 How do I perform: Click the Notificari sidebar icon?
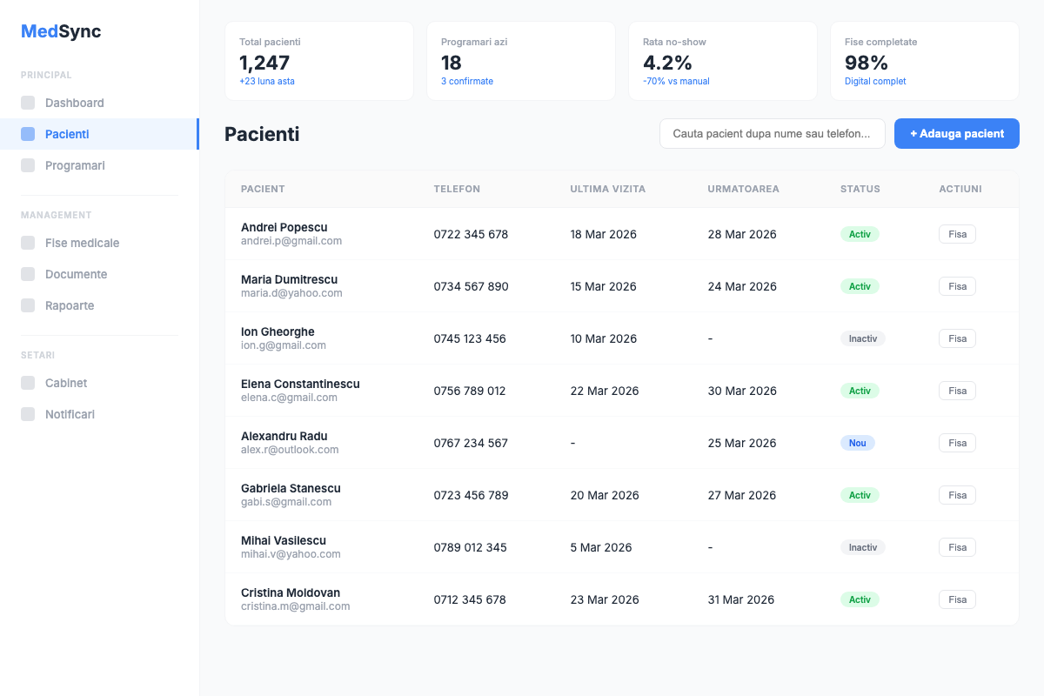click(x=28, y=414)
